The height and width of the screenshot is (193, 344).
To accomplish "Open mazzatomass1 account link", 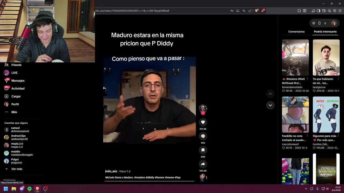I will click(290, 144).
